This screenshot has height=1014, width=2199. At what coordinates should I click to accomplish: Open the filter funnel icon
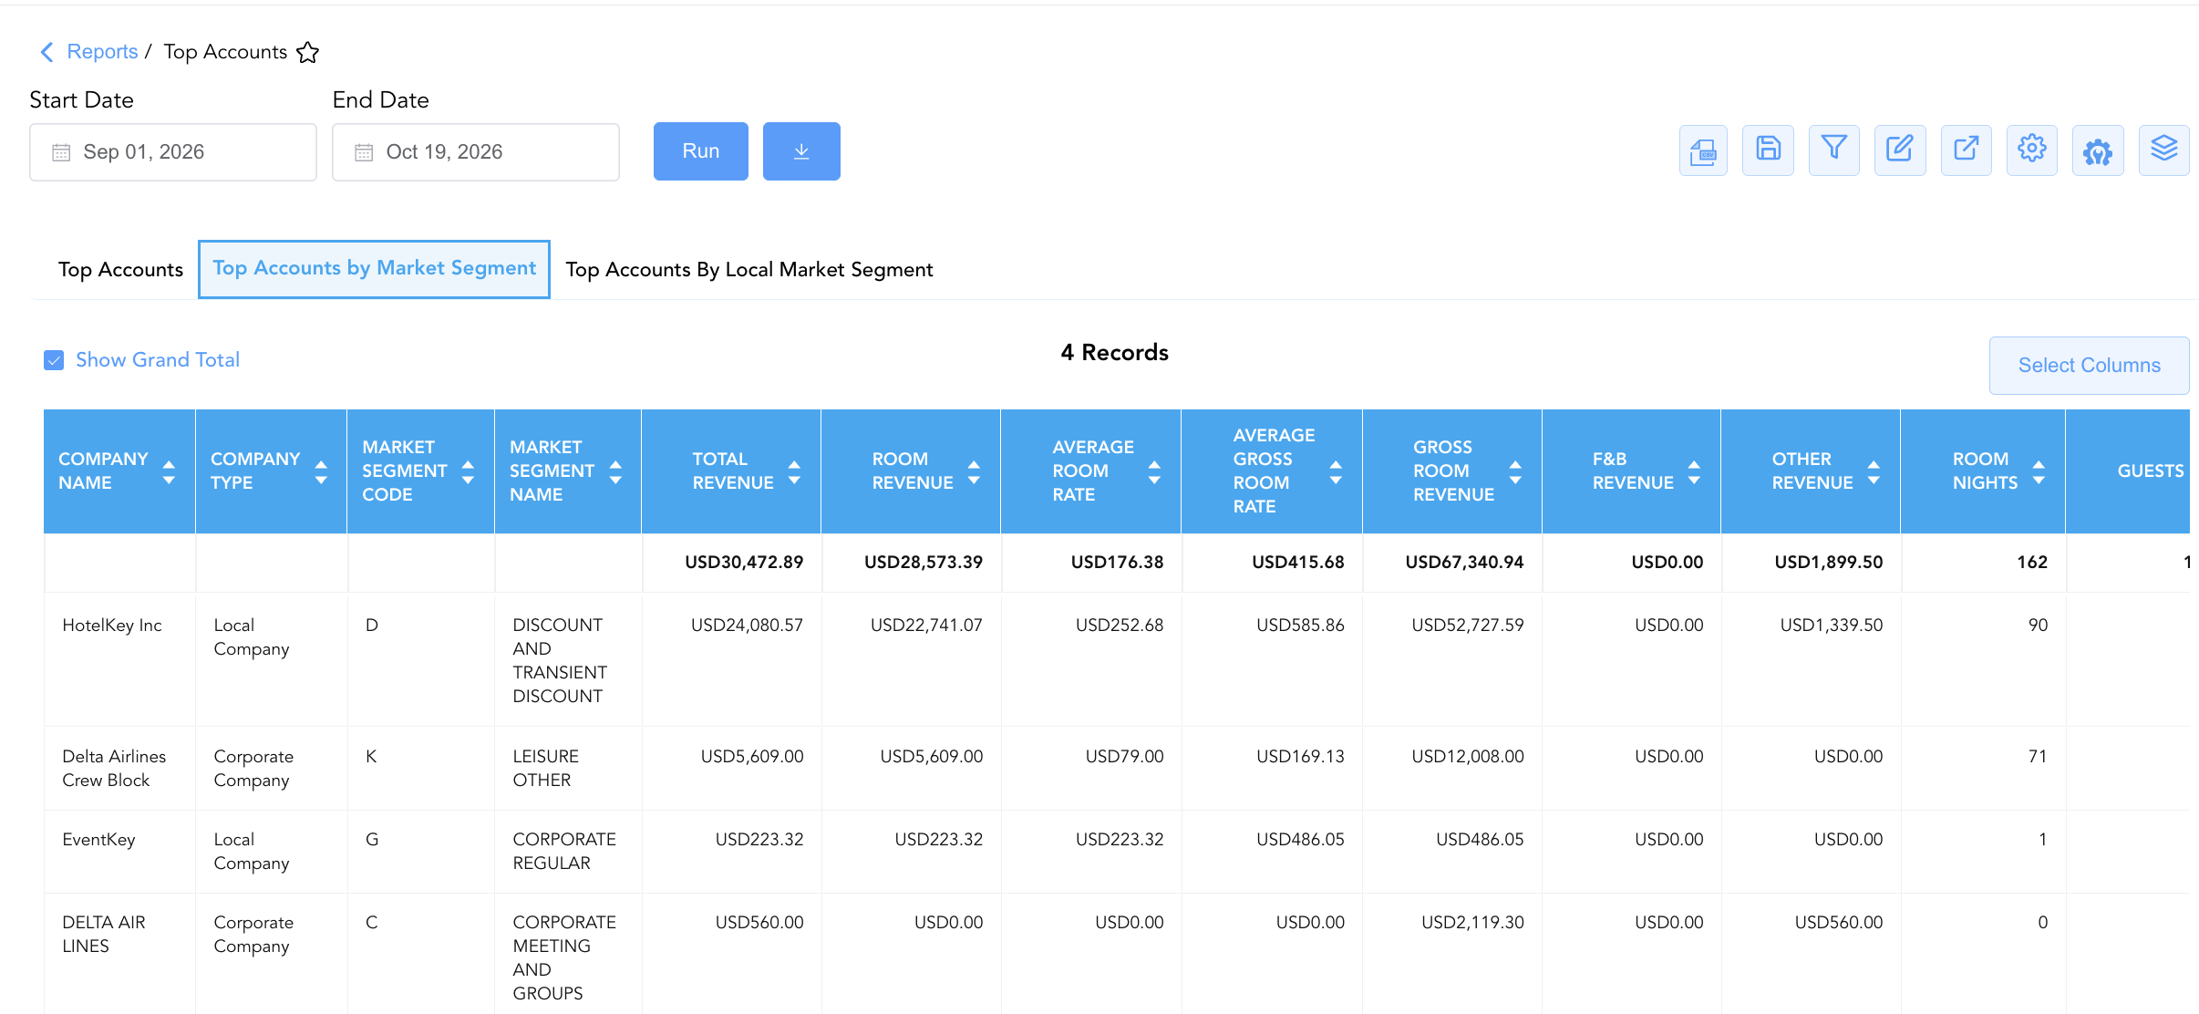tap(1833, 150)
